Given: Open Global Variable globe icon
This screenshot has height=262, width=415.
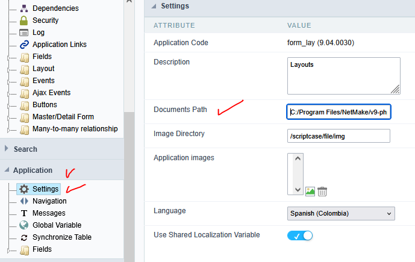Looking at the screenshot, I should (x=24, y=225).
